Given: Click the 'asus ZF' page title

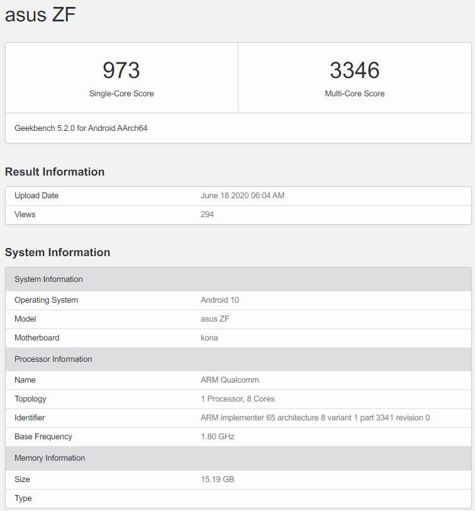Looking at the screenshot, I should [40, 14].
